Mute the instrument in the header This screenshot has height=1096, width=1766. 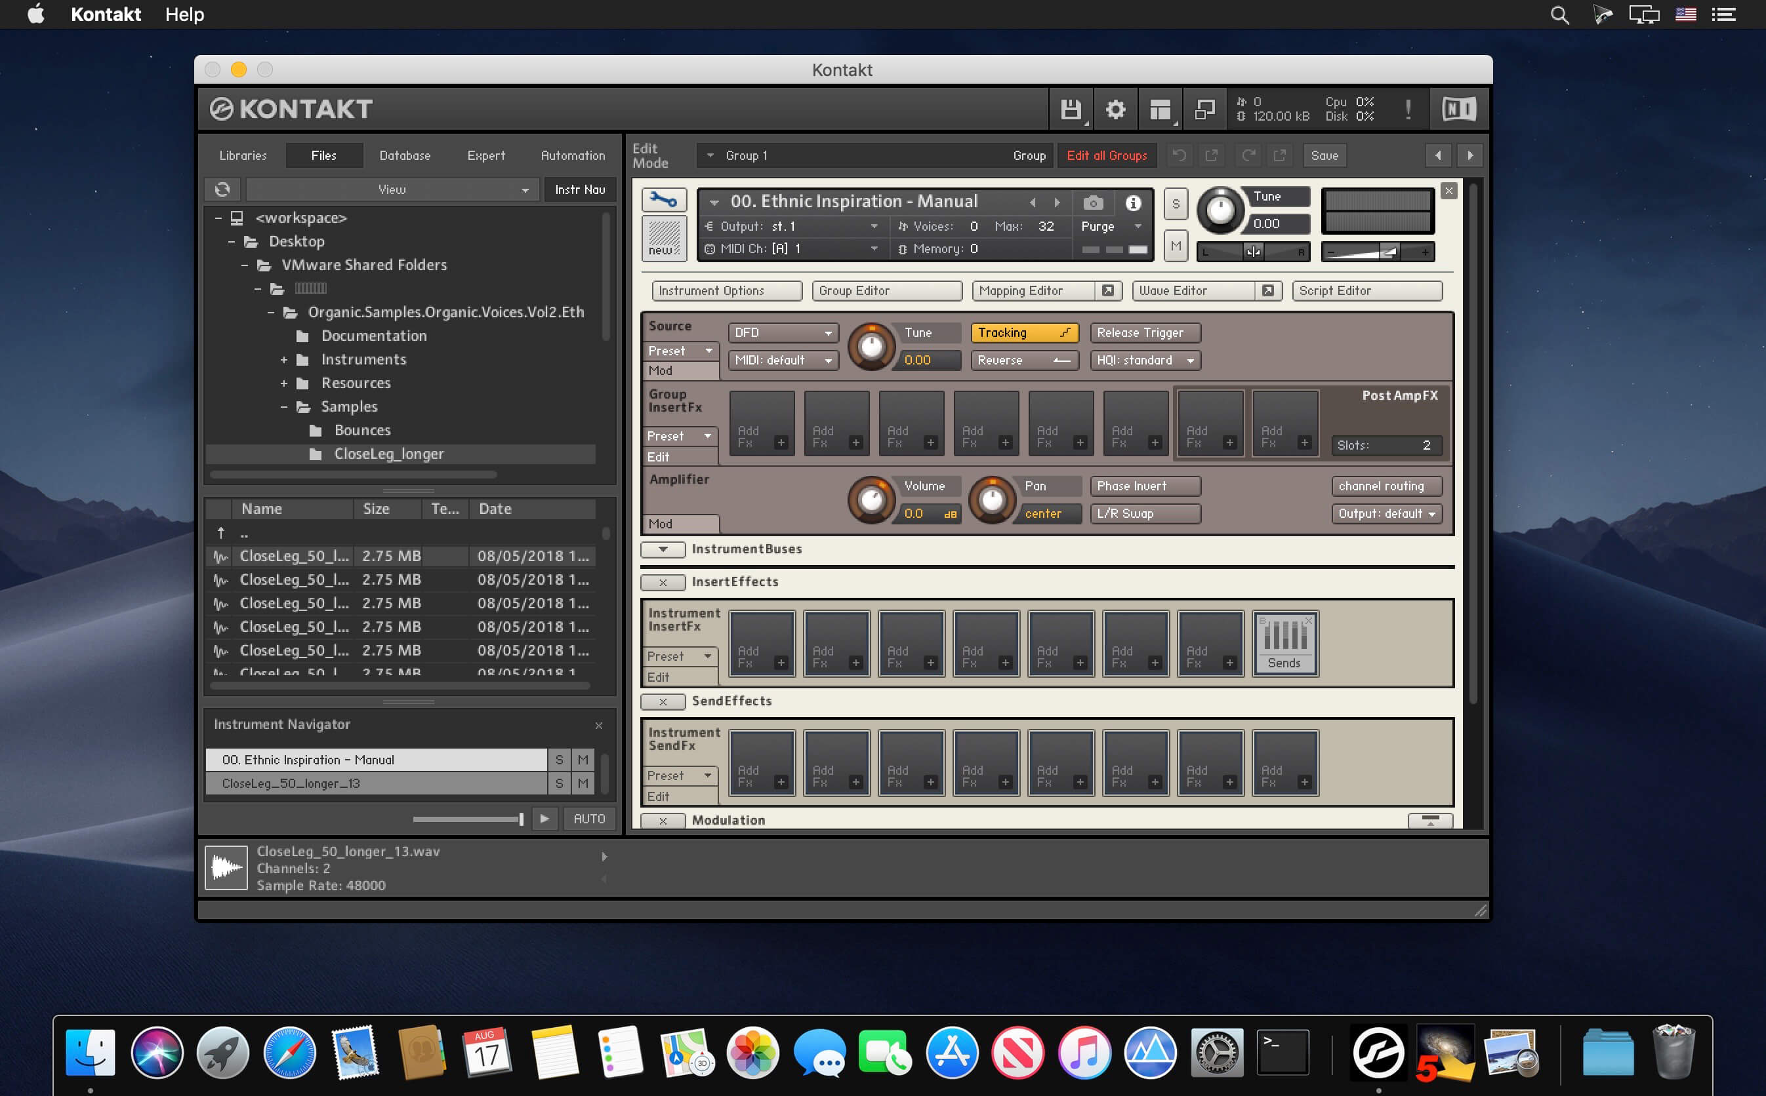pyautogui.click(x=1176, y=246)
